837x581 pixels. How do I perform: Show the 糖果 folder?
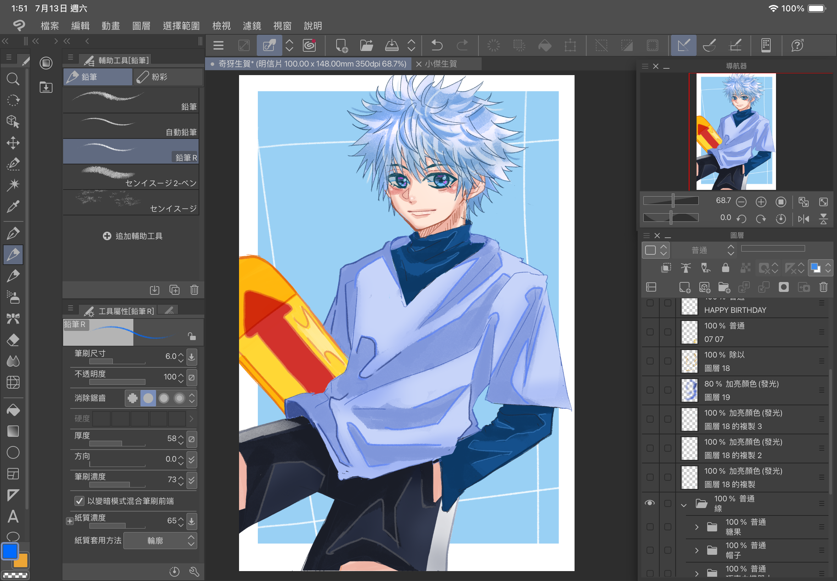[650, 527]
